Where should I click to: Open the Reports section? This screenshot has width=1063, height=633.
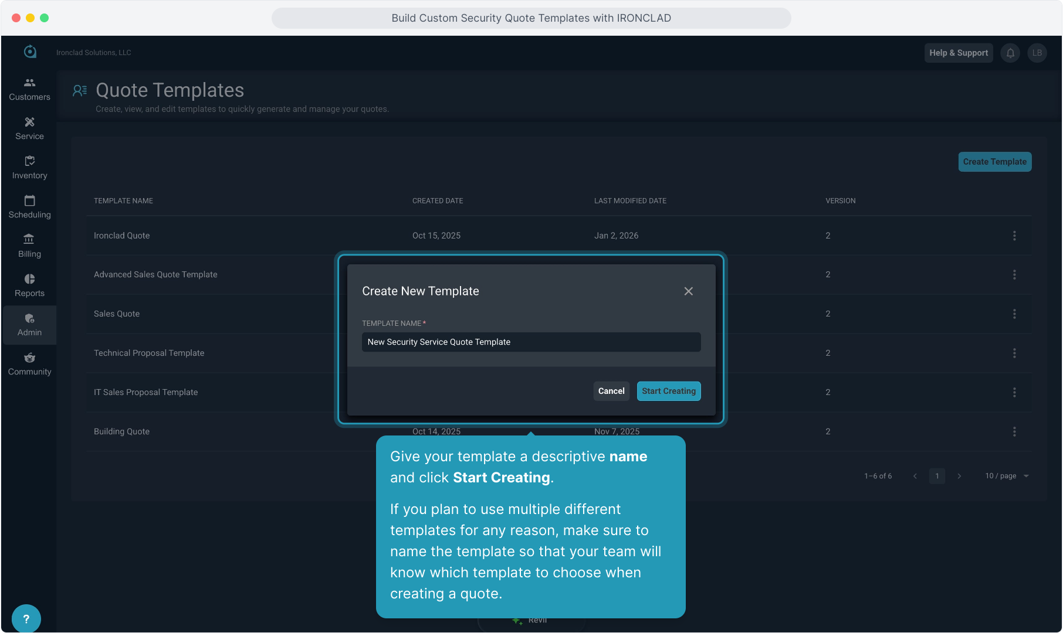(29, 286)
